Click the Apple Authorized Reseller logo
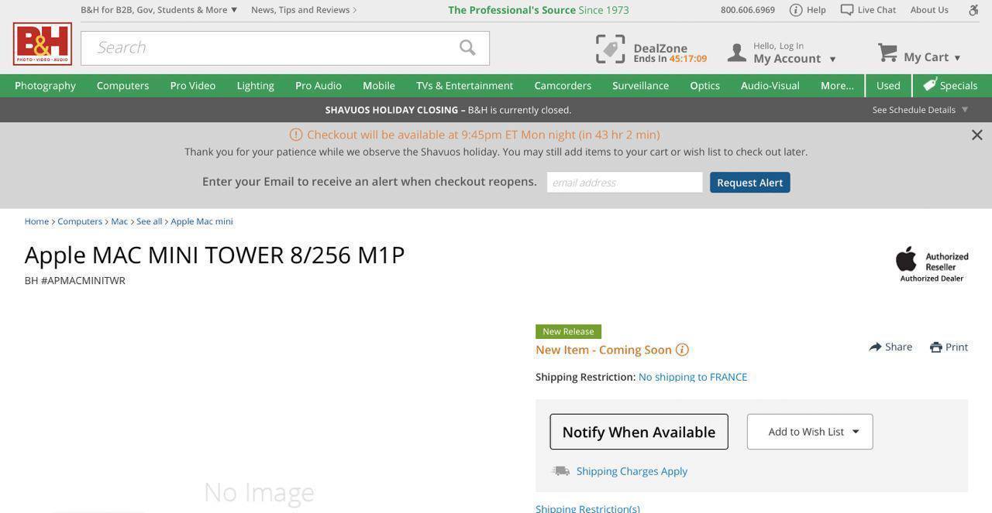Image resolution: width=992 pixels, height=513 pixels. (x=932, y=264)
